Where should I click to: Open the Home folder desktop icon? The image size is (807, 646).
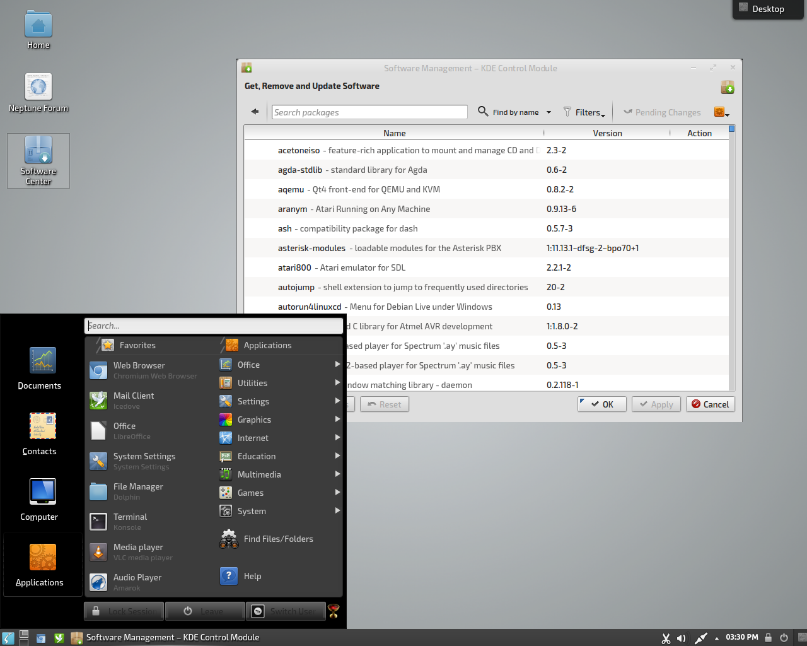[38, 30]
